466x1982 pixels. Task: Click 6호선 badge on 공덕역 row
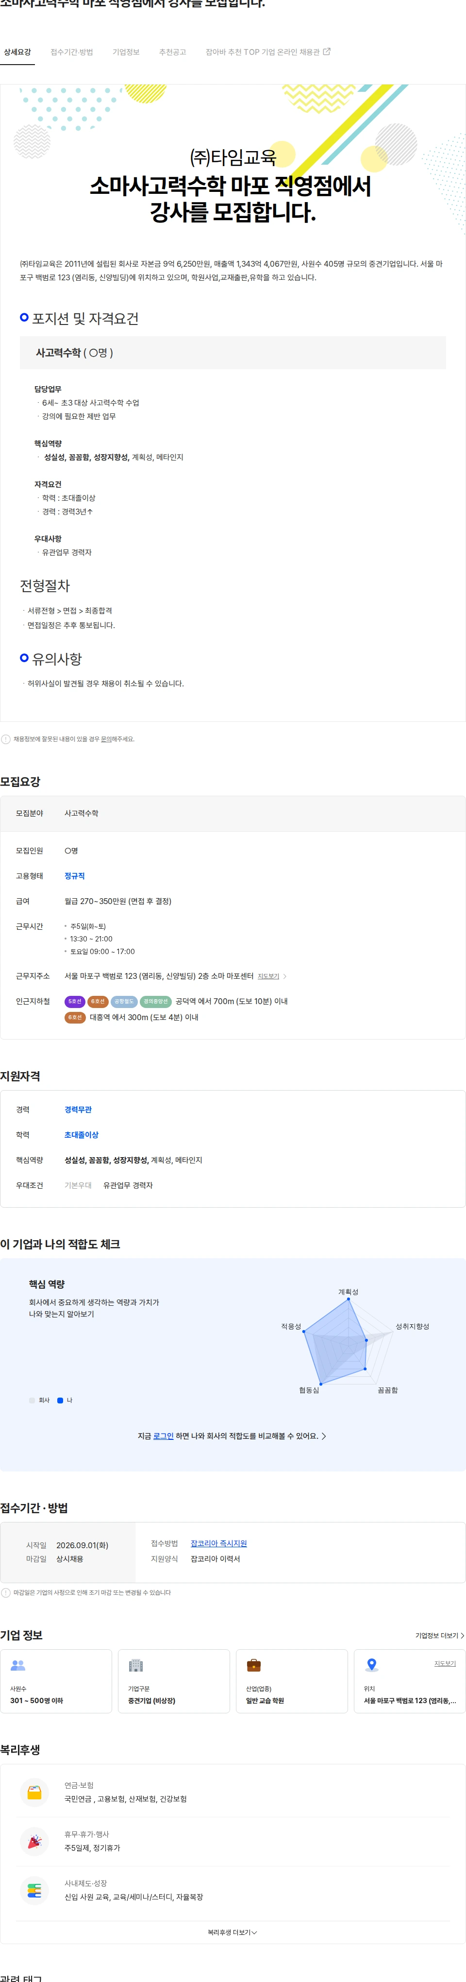click(x=98, y=1002)
